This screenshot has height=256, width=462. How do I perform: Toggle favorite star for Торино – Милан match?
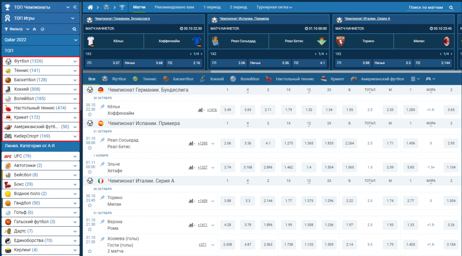tap(89, 205)
